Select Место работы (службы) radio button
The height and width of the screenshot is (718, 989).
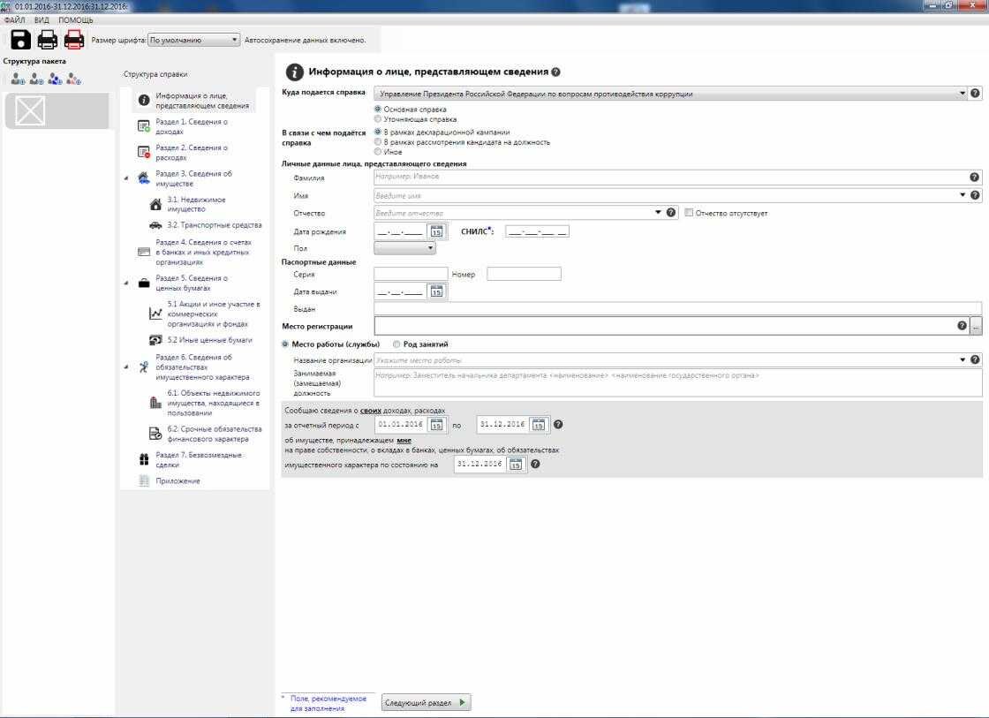point(285,344)
